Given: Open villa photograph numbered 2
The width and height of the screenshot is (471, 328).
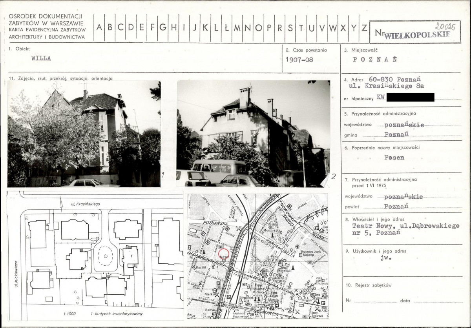Looking at the screenshot, I should tap(253, 133).
